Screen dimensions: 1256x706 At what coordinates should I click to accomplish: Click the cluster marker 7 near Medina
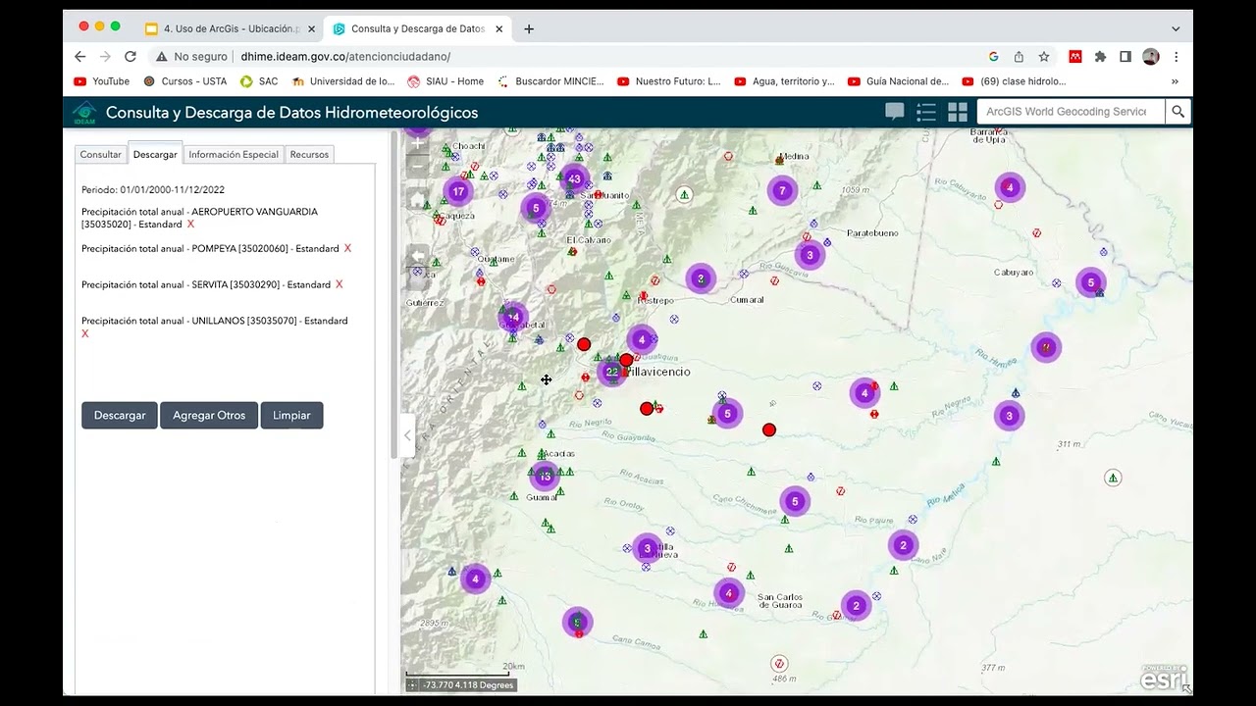(782, 190)
